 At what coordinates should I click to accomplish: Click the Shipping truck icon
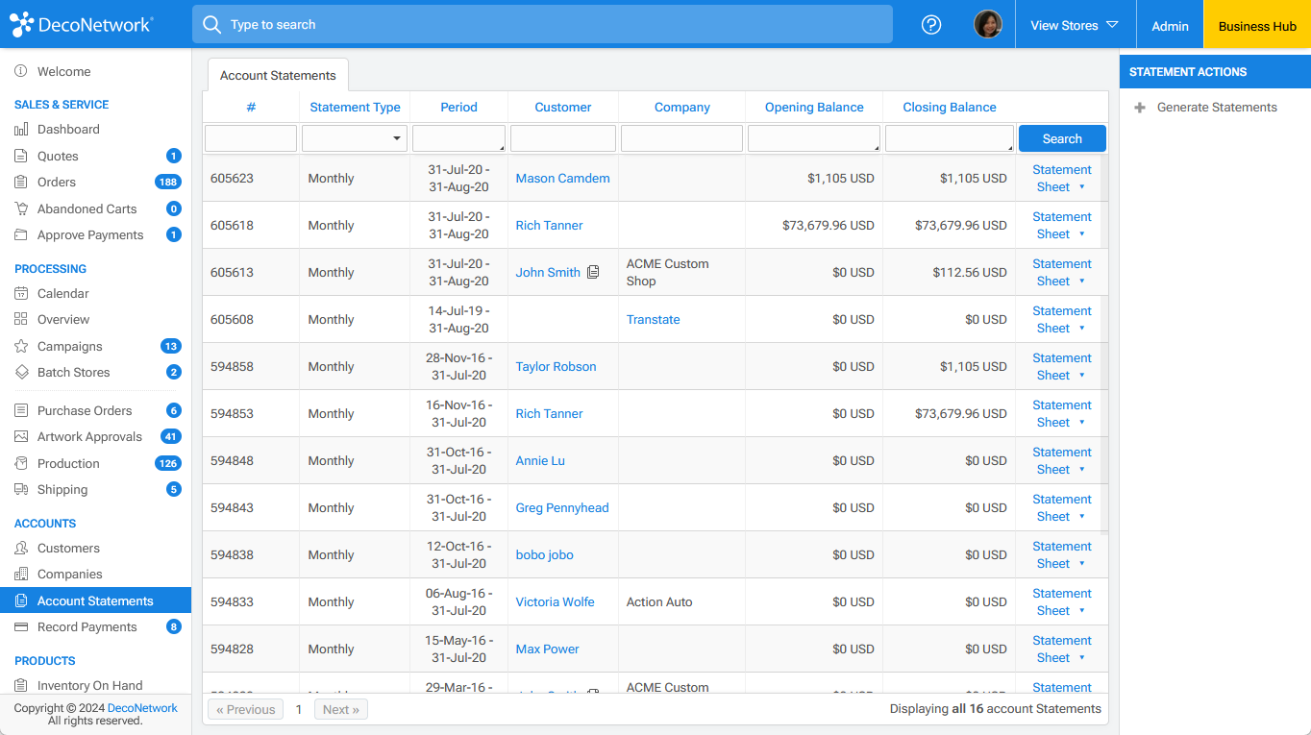[x=21, y=490]
